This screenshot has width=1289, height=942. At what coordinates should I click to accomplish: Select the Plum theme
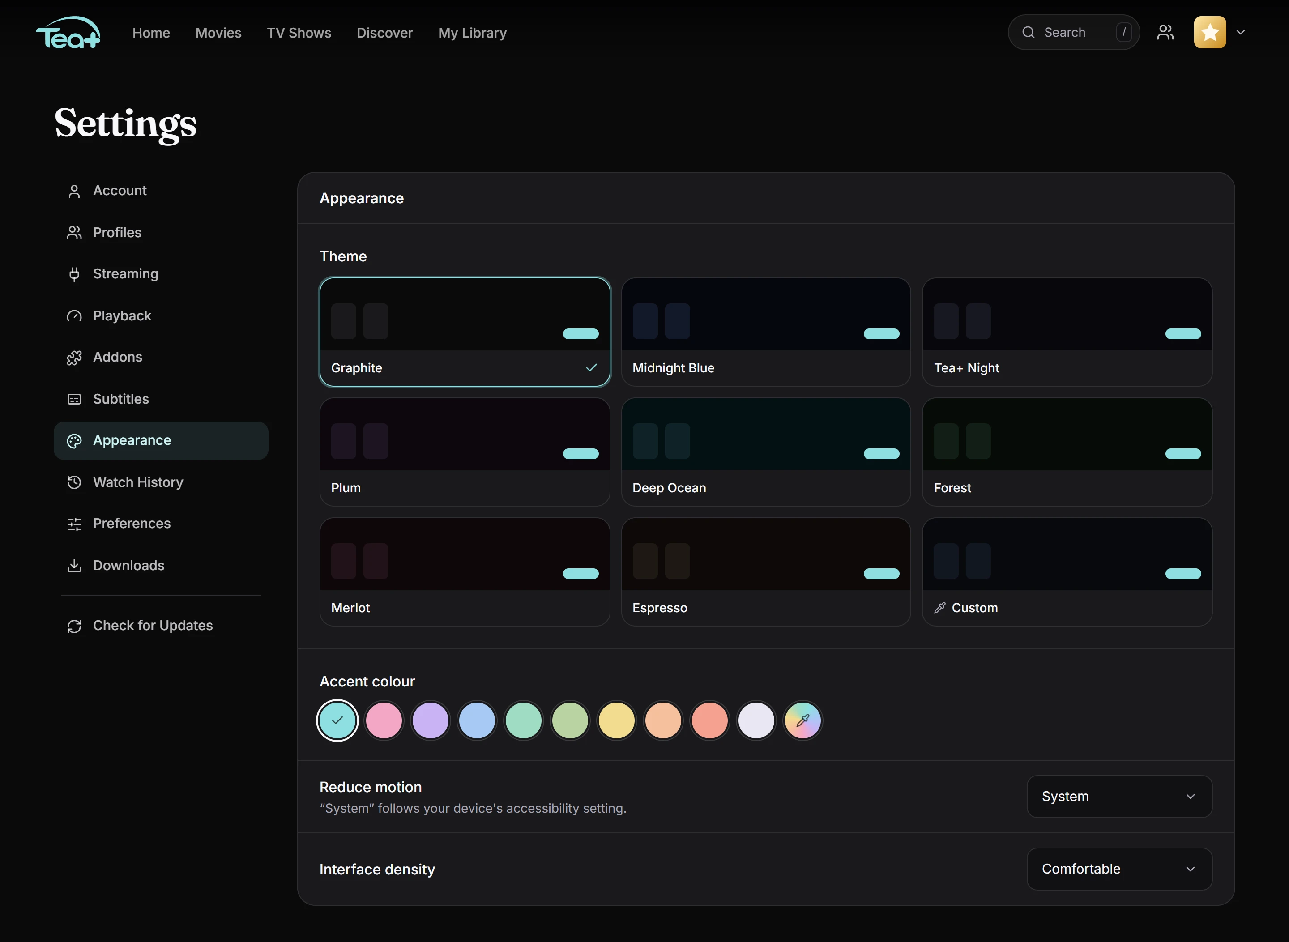pyautogui.click(x=465, y=452)
